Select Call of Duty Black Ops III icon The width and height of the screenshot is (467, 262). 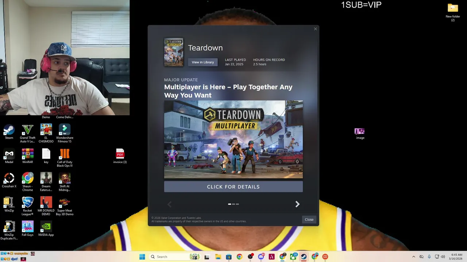point(65,158)
